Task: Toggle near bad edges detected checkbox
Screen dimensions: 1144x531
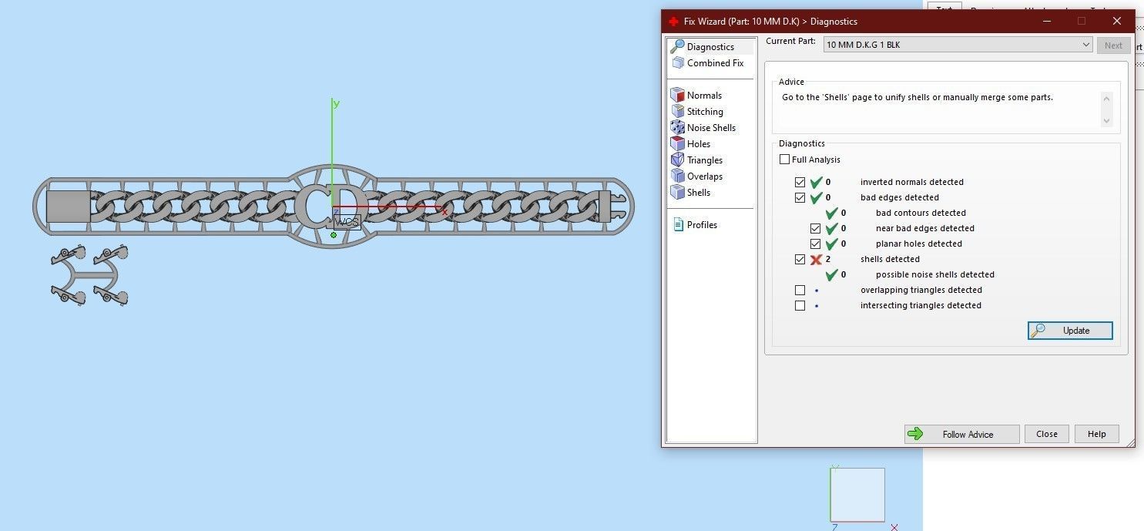Action: coord(815,229)
